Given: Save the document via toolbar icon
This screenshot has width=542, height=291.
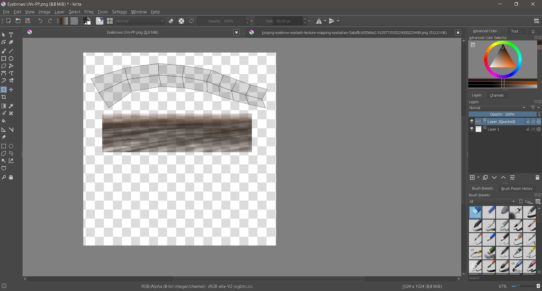Looking at the screenshot, I should 28,21.
